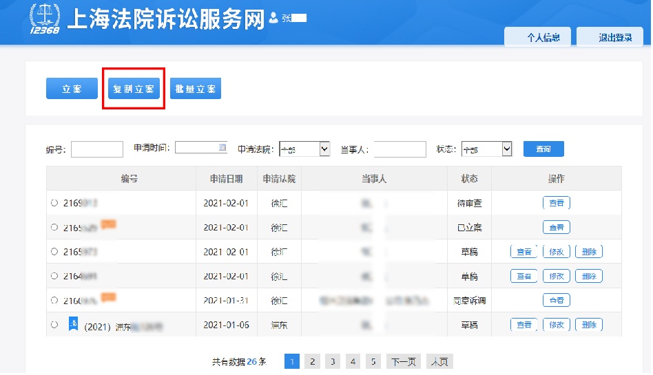Open the 个人信息 tab
Image resolution: width=653 pixels, height=375 pixels.
(x=538, y=38)
